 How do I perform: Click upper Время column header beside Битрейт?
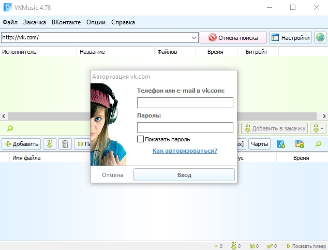pos(216,52)
